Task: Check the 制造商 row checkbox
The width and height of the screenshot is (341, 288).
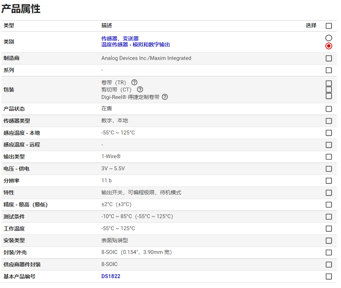Action: point(329,58)
